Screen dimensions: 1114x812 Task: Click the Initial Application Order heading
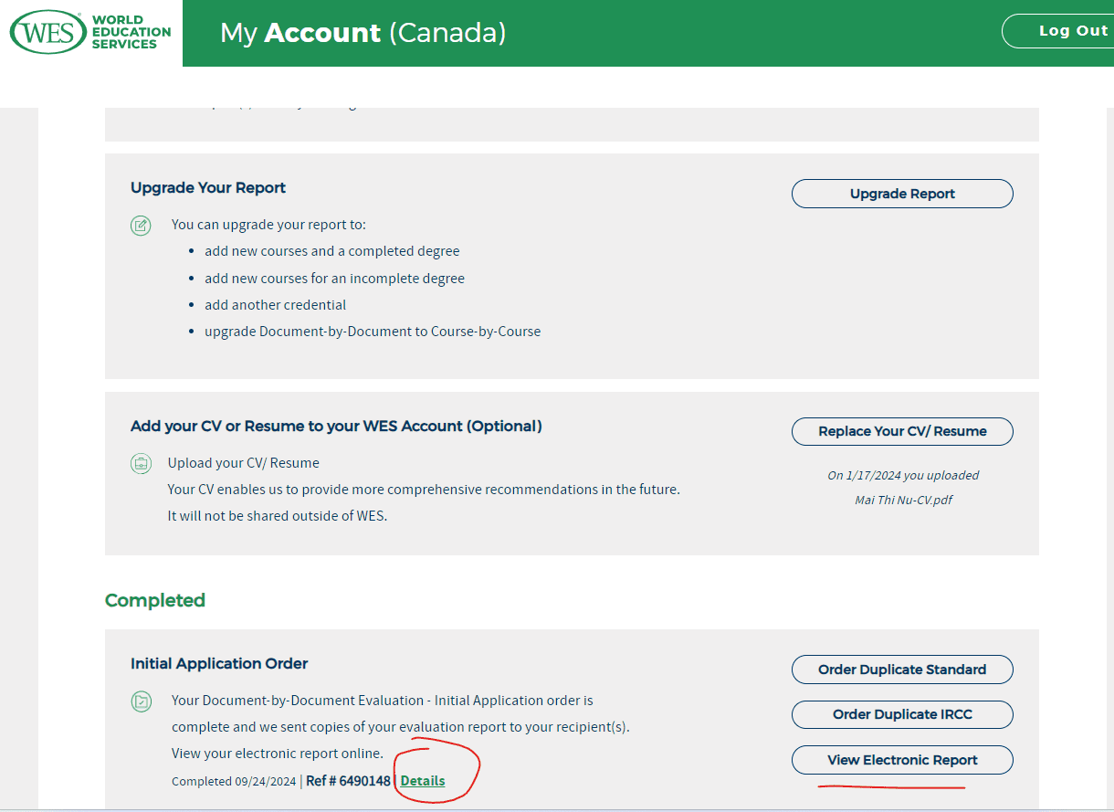click(219, 663)
